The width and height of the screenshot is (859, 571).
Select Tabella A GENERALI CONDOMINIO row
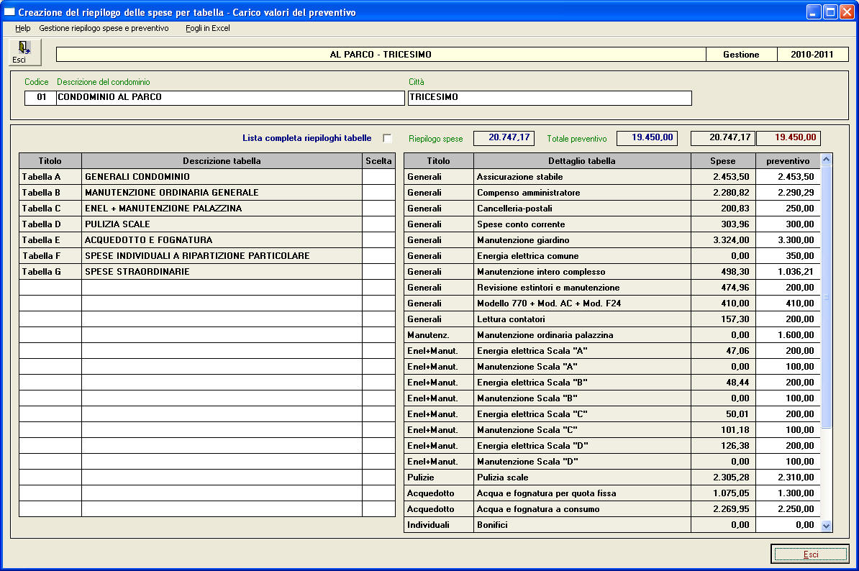coord(207,176)
